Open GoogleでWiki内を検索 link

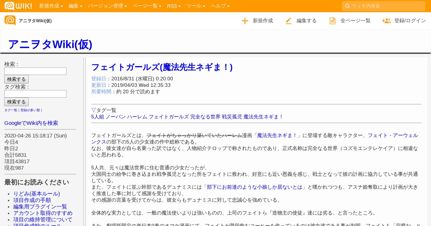pos(31,123)
